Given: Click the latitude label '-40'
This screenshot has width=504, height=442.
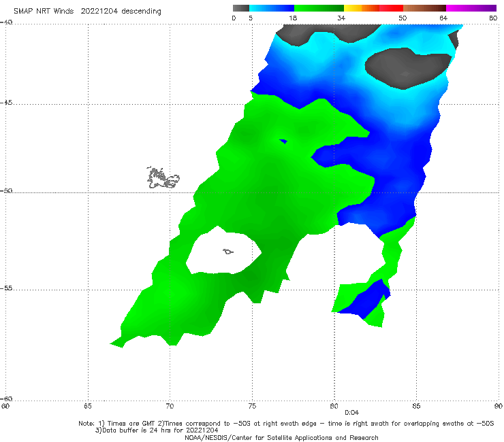Looking at the screenshot, I should [6, 22].
